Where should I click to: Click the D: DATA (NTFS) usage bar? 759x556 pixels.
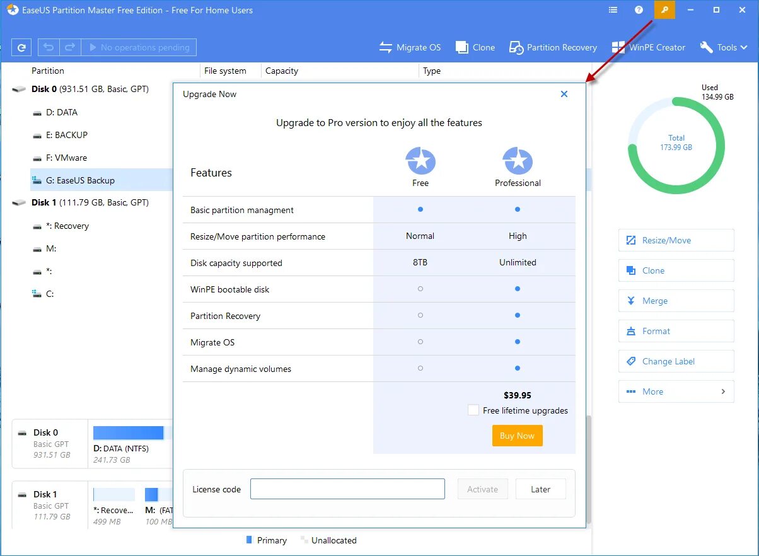132,432
